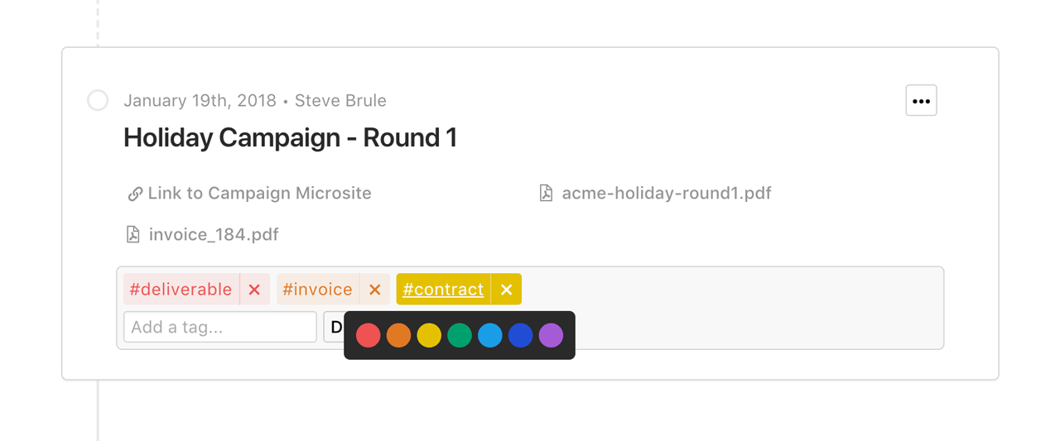This screenshot has width=1060, height=441.
Task: Click the link icon beside Campaign Microsite
Action: point(135,194)
